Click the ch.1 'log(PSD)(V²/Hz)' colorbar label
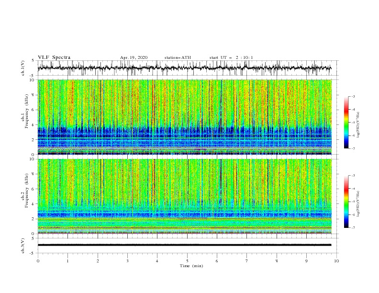The height and width of the screenshot is (293, 379). coord(358,125)
